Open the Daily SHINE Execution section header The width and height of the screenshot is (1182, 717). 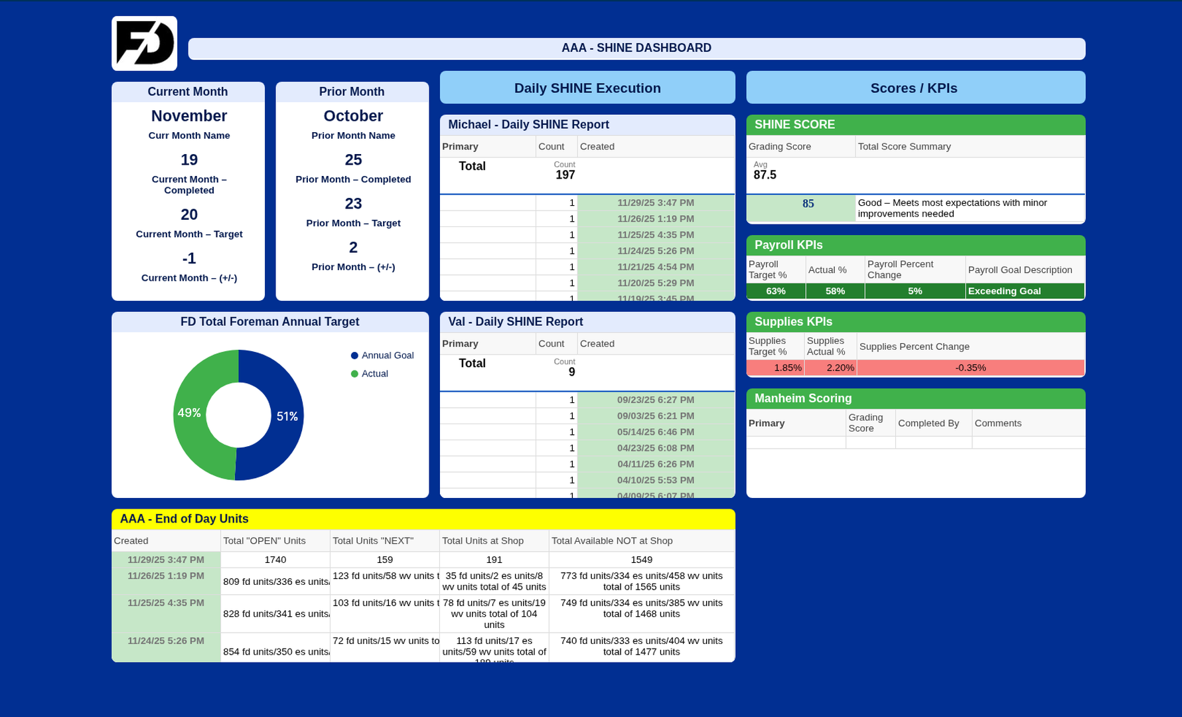tap(587, 88)
